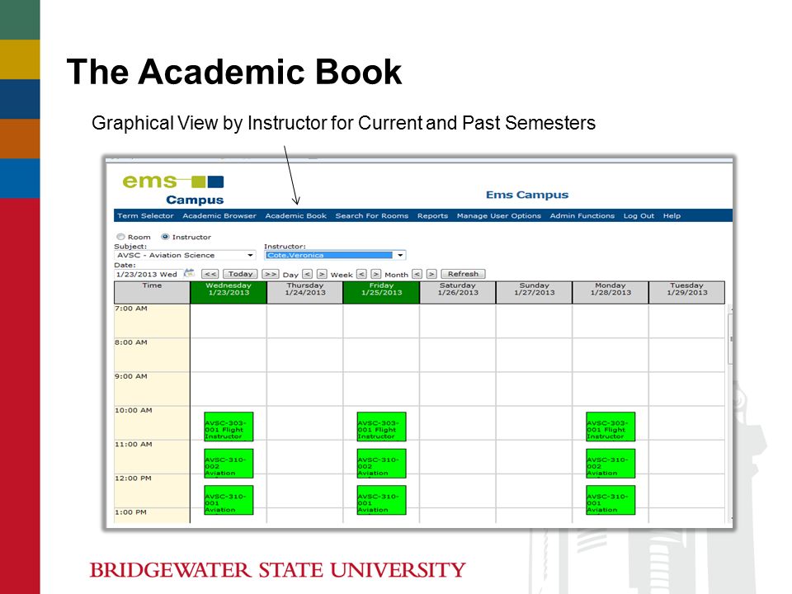Choose Search For Rooms in navigation
This screenshot has width=792, height=594.
pyautogui.click(x=372, y=215)
